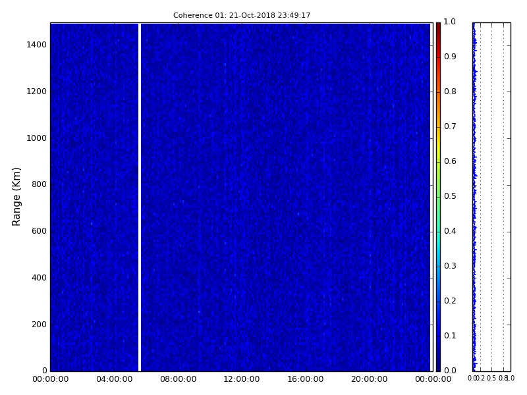The height and width of the screenshot is (395, 527).
Task: Click the 08:00:00 time tick label
Action: pyautogui.click(x=178, y=379)
